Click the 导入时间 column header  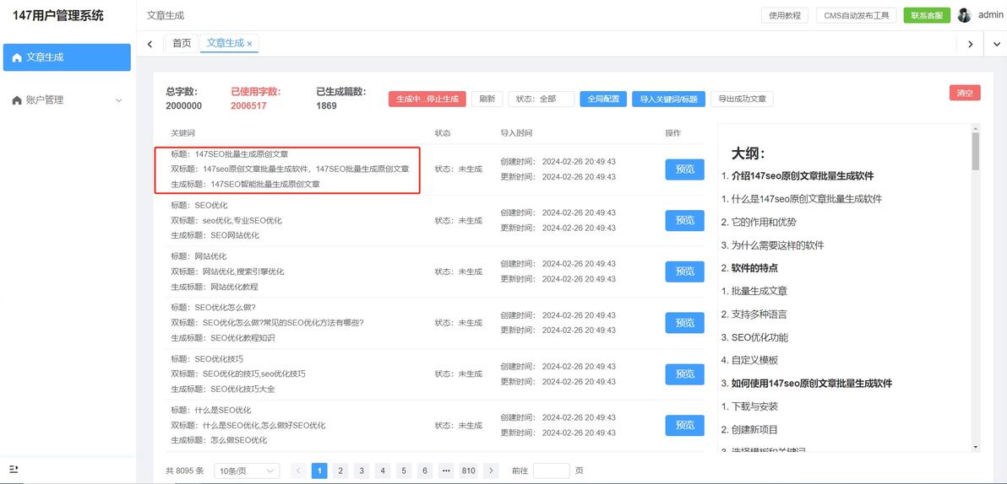point(516,132)
